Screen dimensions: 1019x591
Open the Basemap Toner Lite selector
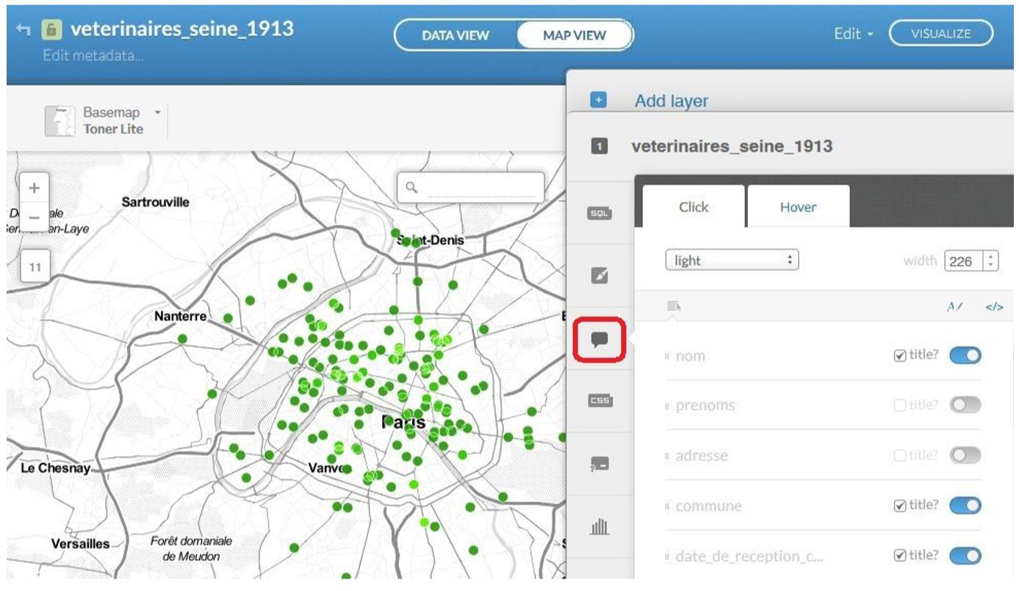(103, 121)
